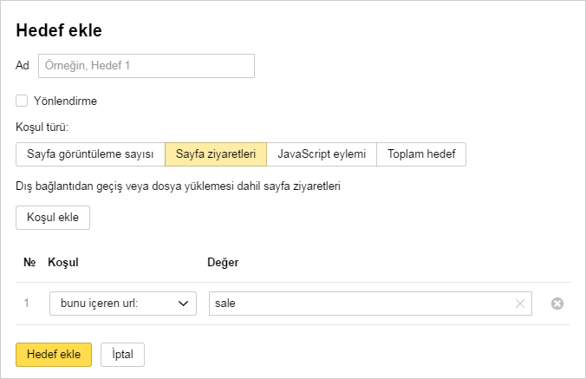Viewport: 586px width, 379px height.
Task: Toggle the Yönlendirme checkbox
Action: [x=22, y=101]
